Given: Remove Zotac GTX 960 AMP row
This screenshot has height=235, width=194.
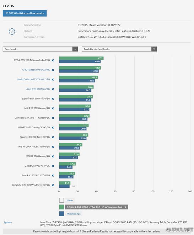Looking at the screenshot, I should click(53, 166).
